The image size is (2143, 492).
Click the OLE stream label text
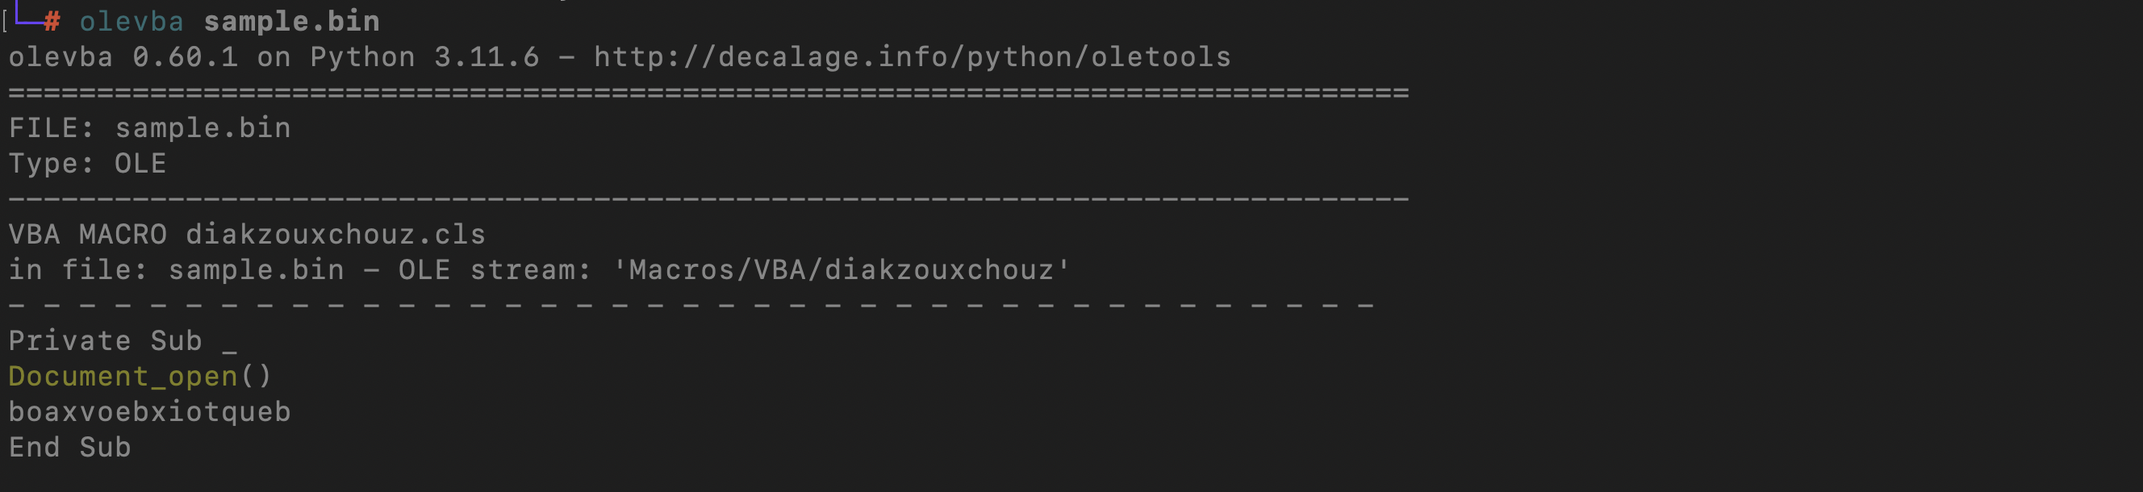[x=494, y=270]
